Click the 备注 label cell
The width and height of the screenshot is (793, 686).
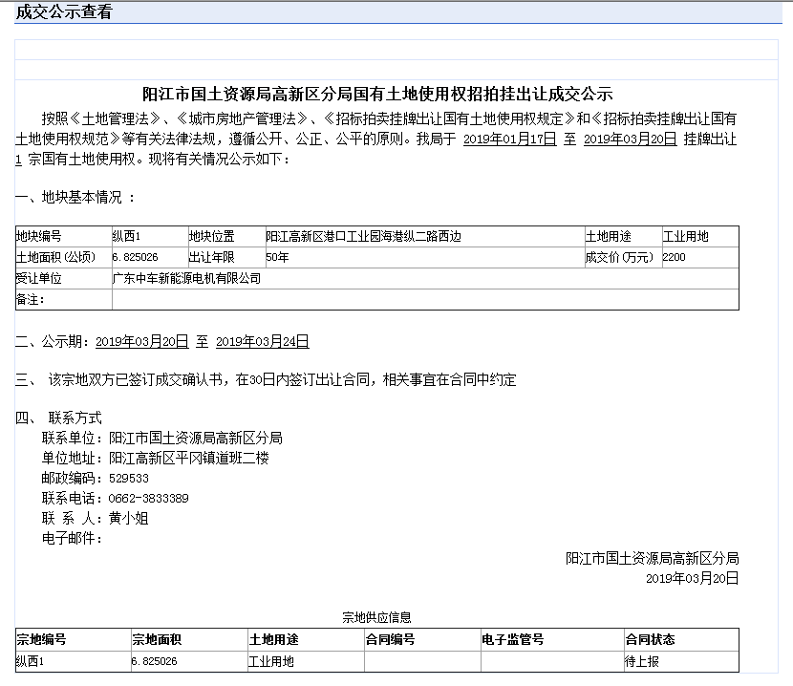click(x=64, y=299)
